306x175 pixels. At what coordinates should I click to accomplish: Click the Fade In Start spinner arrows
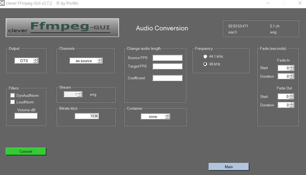pos(291,68)
